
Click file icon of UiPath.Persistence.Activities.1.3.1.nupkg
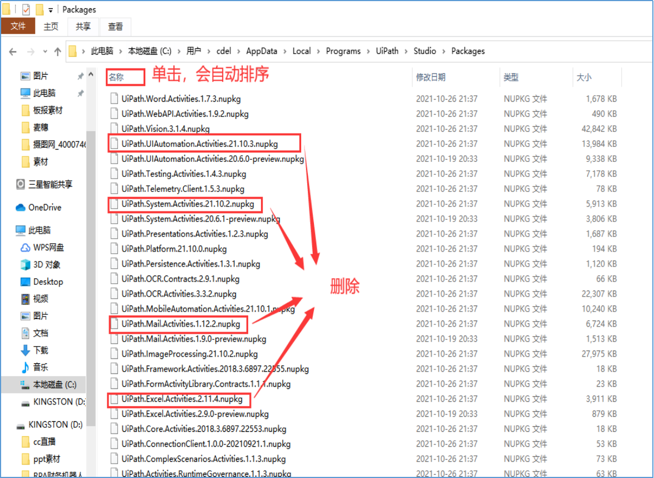point(114,264)
